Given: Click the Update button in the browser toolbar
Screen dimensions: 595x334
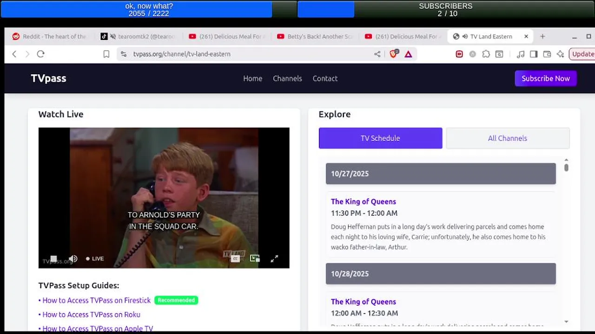Looking at the screenshot, I should [x=582, y=54].
